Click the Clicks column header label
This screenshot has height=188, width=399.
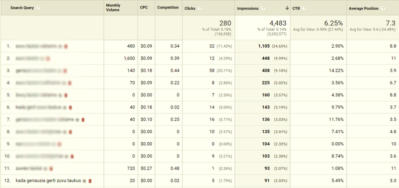[x=190, y=8]
